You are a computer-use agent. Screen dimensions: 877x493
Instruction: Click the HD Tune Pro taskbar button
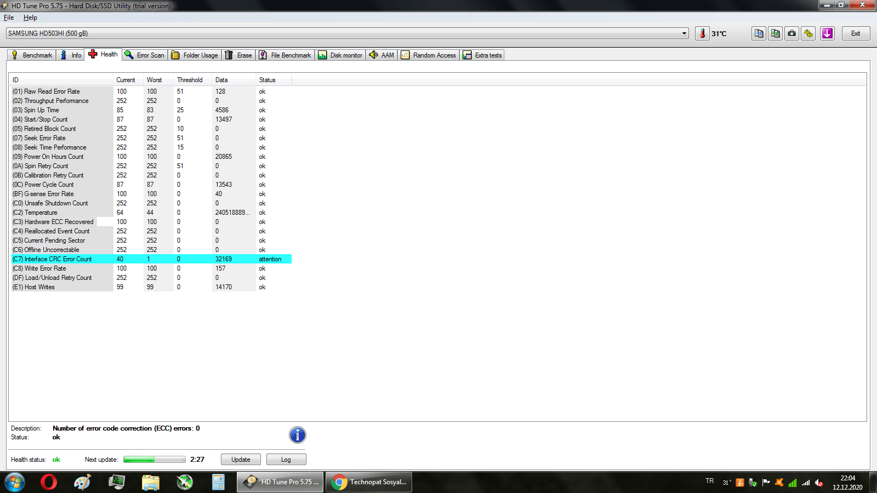pos(280,482)
